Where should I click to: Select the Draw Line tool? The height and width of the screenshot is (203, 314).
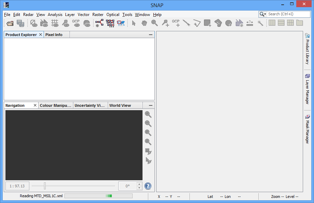pyautogui.click(x=186, y=23)
